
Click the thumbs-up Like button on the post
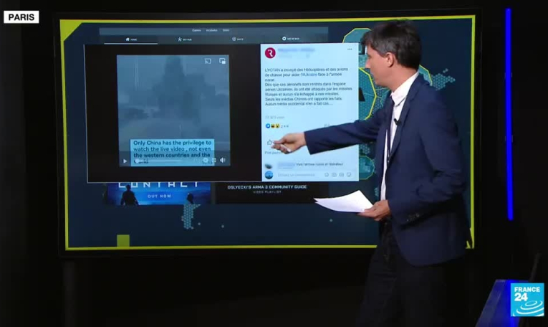tap(269, 142)
